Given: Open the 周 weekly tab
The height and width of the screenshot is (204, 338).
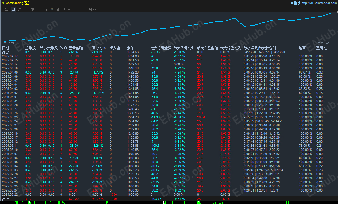Looking at the screenshot, I should 20,10.
